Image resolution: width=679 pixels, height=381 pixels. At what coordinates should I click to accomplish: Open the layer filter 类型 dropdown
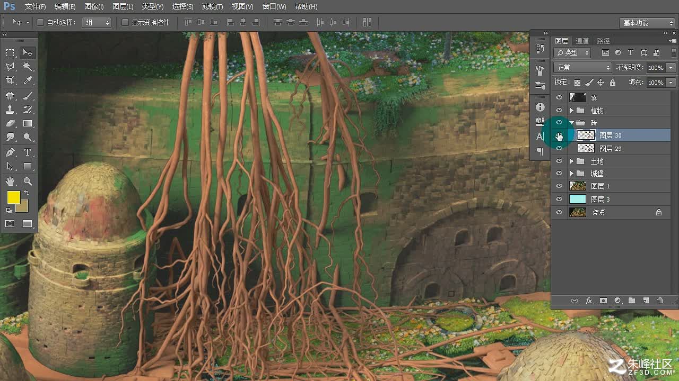[x=572, y=53]
